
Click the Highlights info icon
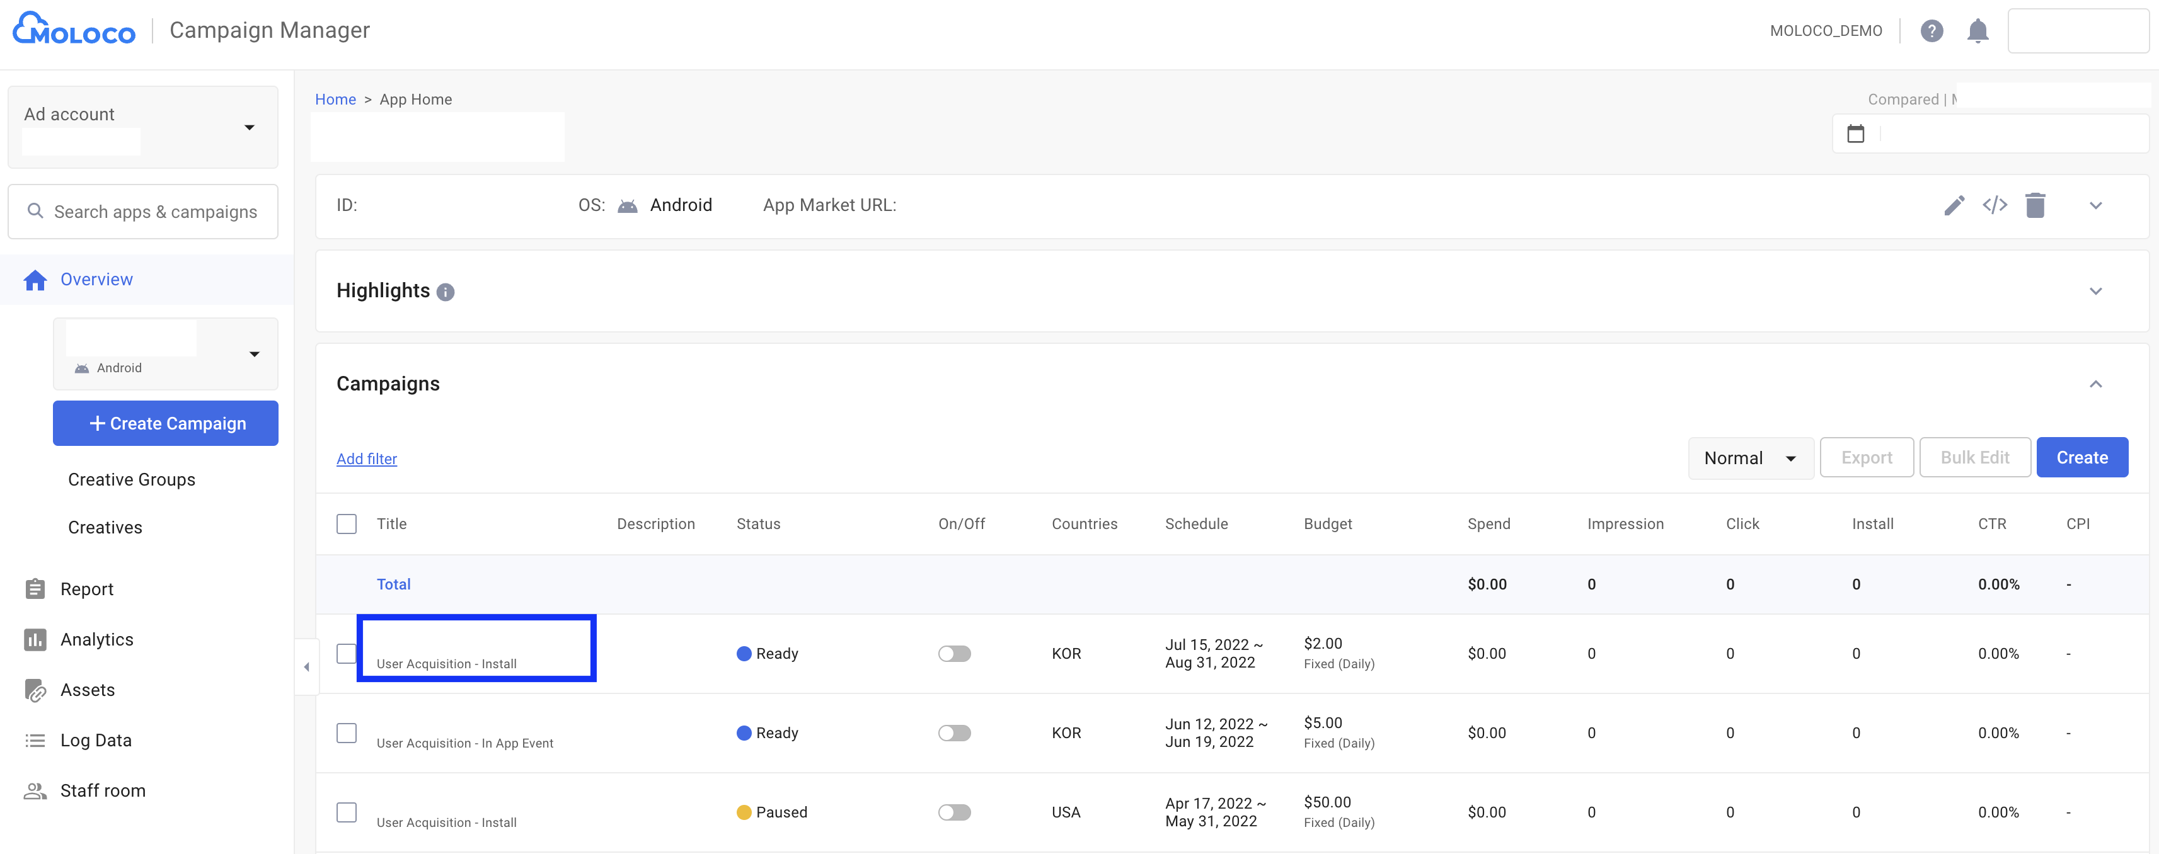pyautogui.click(x=446, y=292)
